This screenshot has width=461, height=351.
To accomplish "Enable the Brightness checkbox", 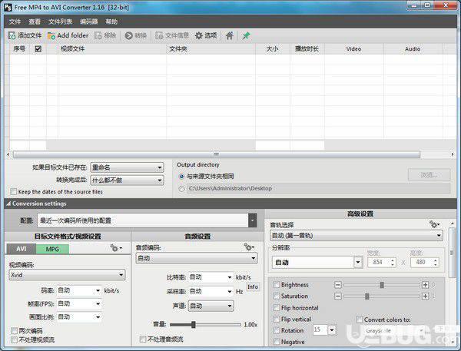I will (x=277, y=284).
